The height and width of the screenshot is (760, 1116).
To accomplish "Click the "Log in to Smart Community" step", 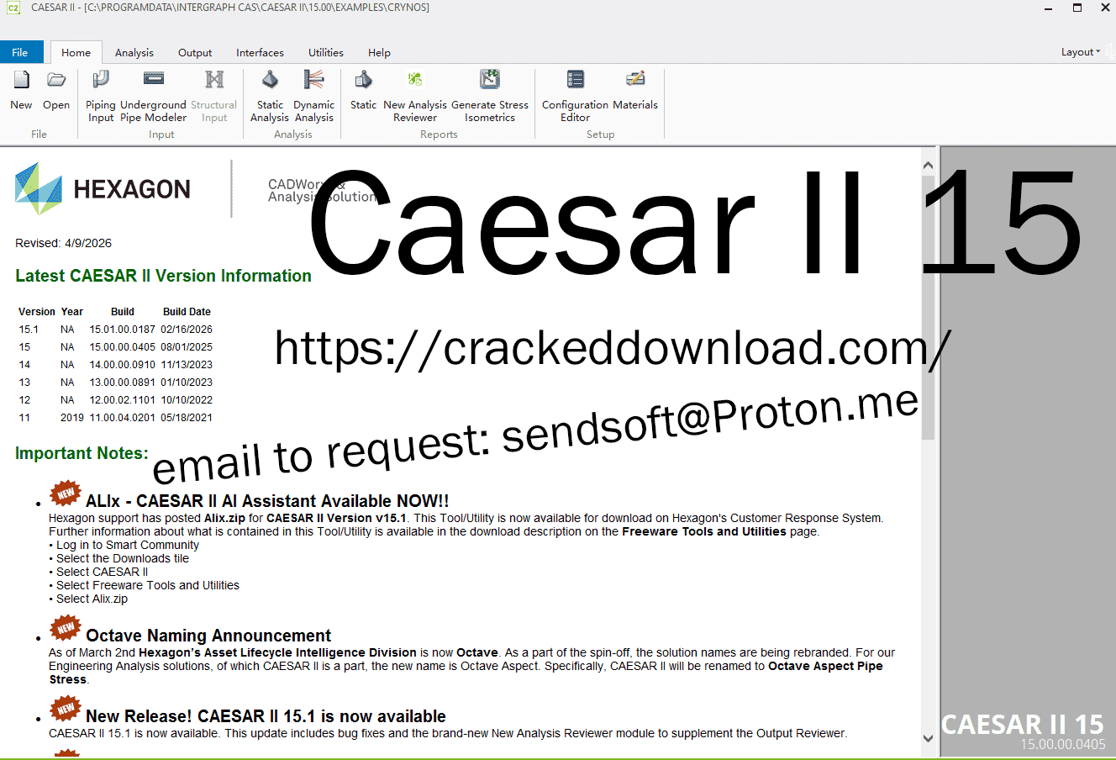I will (128, 545).
